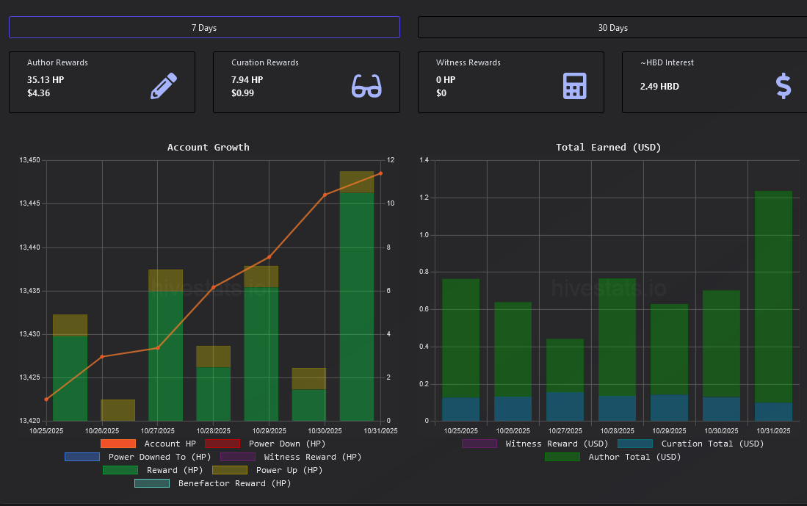Click the Author Rewards 35.13 HP card
This screenshot has width=807, height=506.
(101, 82)
